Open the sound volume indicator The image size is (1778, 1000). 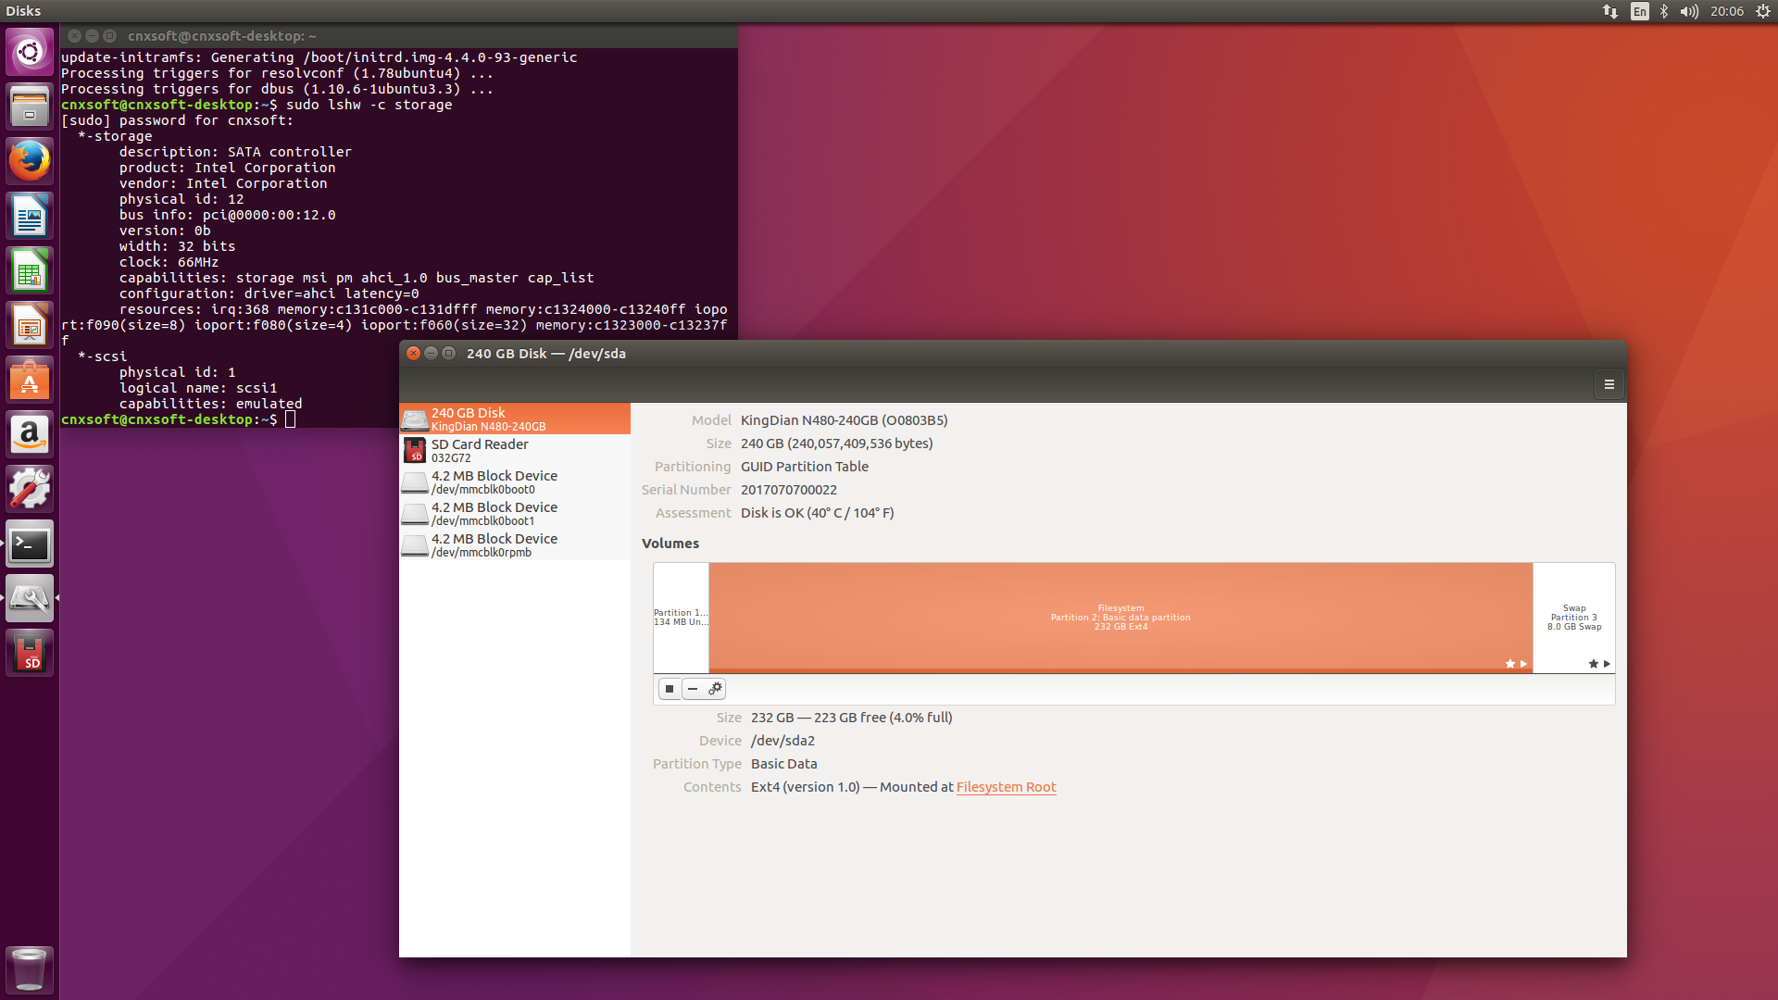[x=1689, y=11]
